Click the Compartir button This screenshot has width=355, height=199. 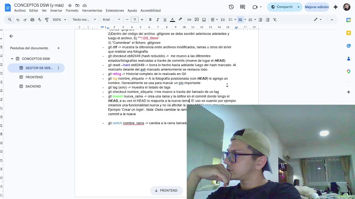282,7
